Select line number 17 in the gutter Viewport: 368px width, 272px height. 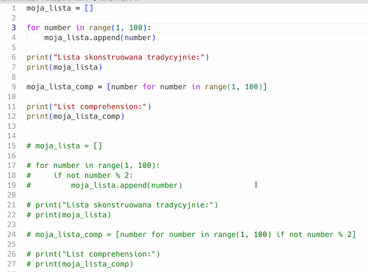(x=12, y=166)
